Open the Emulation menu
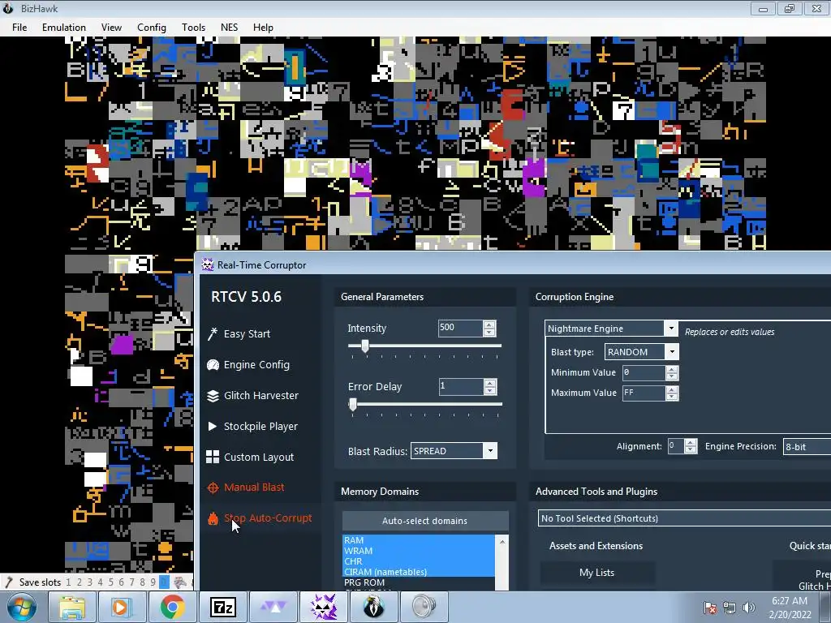The width and height of the screenshot is (831, 623). click(64, 28)
